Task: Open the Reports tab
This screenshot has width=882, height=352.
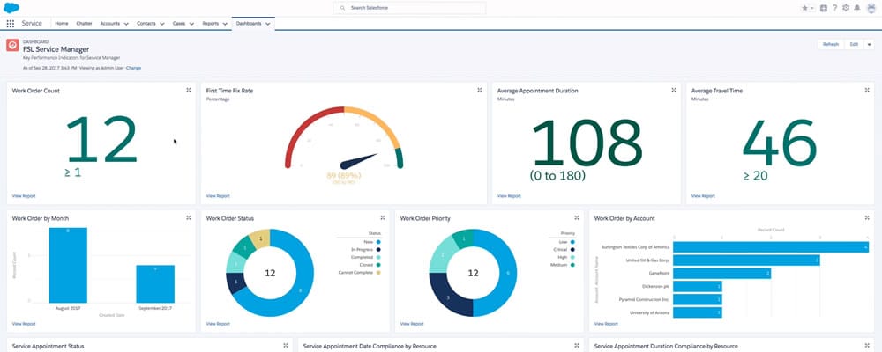Action: (x=211, y=24)
